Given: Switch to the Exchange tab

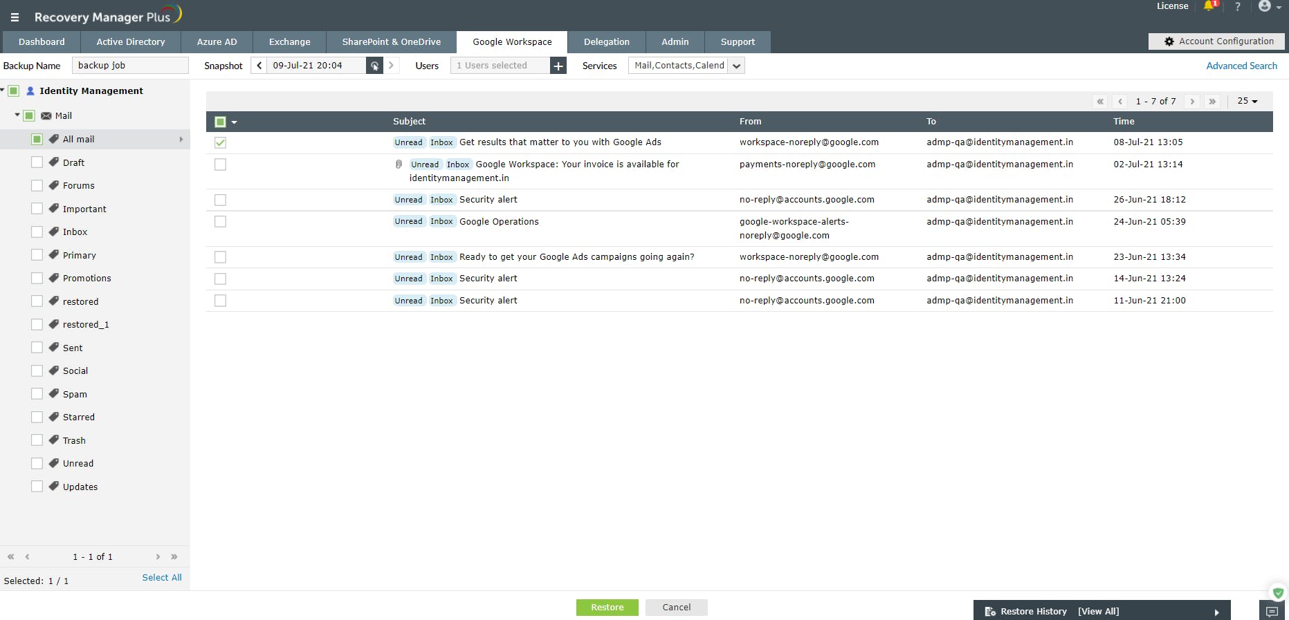Looking at the screenshot, I should click(x=289, y=42).
